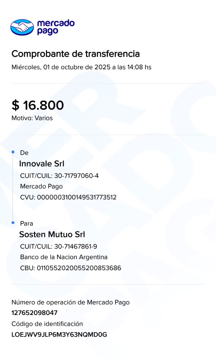Click the transfer date and time line
Screen dimensions: 216x359
(81, 67)
